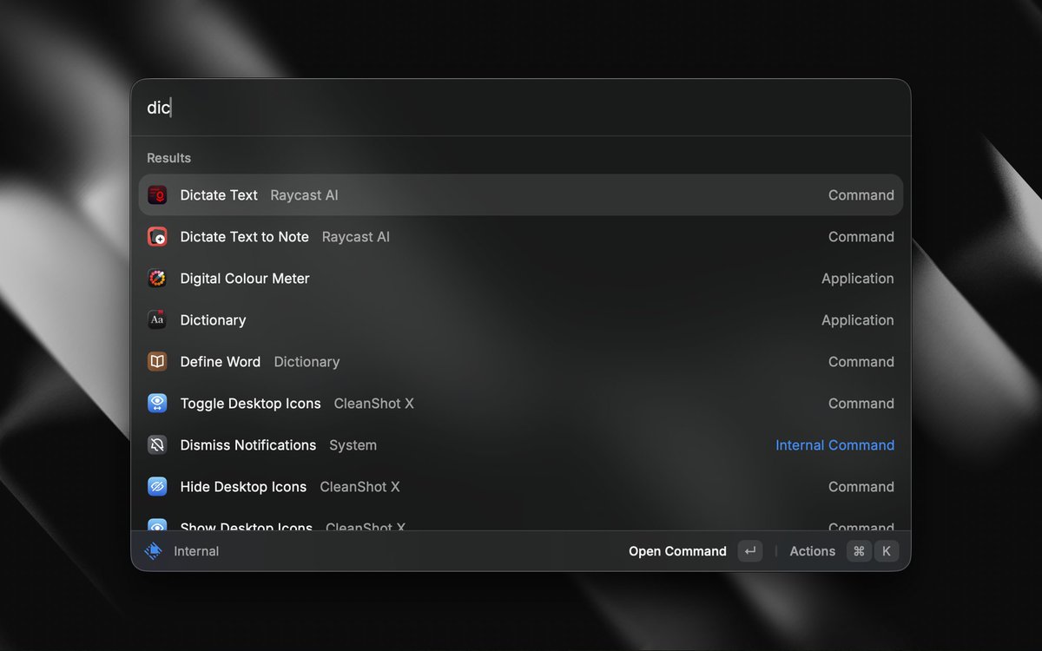Click the Internal label in footer
Image resolution: width=1042 pixels, height=651 pixels.
196,551
